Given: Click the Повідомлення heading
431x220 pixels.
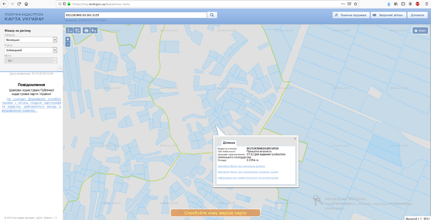Looking at the screenshot, I should click(31, 85).
